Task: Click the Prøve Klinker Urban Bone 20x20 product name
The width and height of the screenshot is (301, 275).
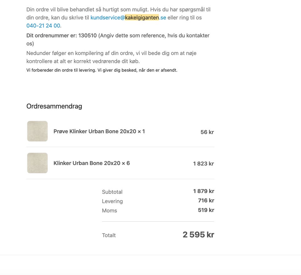Action: tap(99, 131)
